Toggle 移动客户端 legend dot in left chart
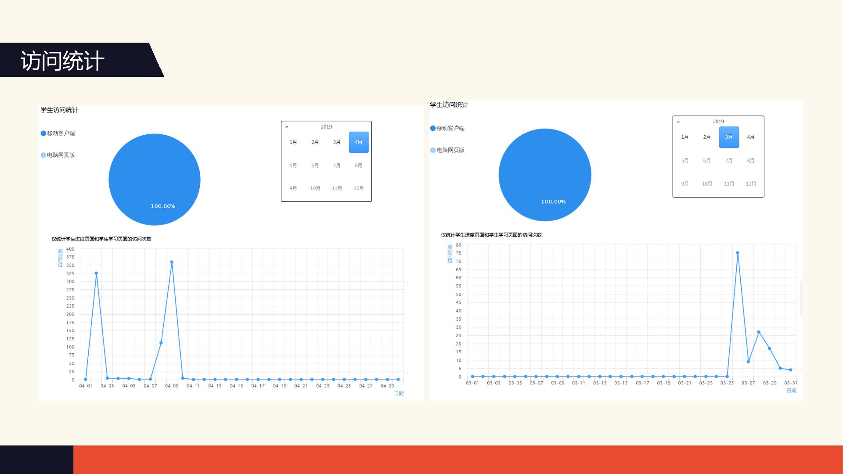Viewport: 843px width, 474px height. (x=43, y=133)
